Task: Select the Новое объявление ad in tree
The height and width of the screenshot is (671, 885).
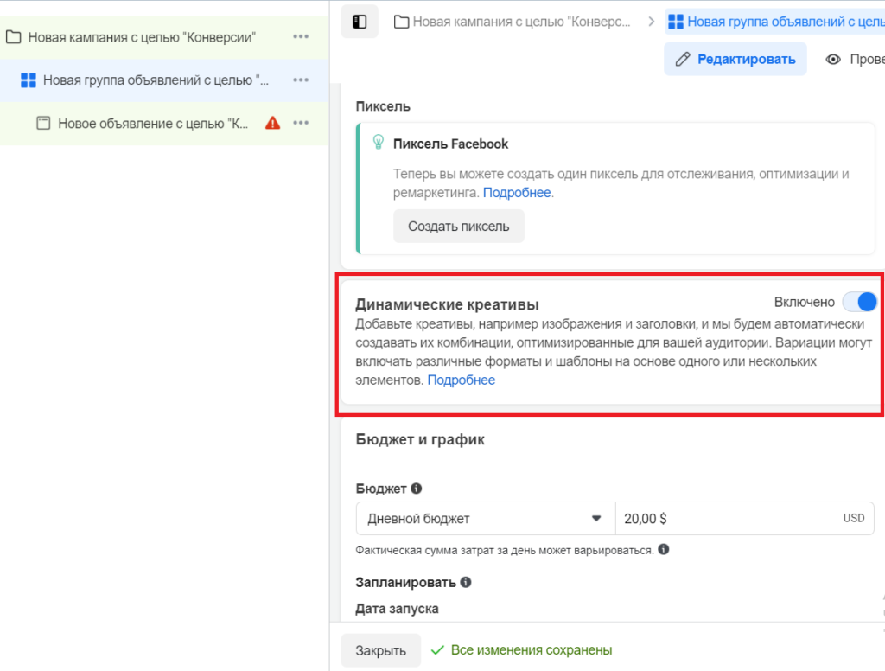Action: (153, 124)
